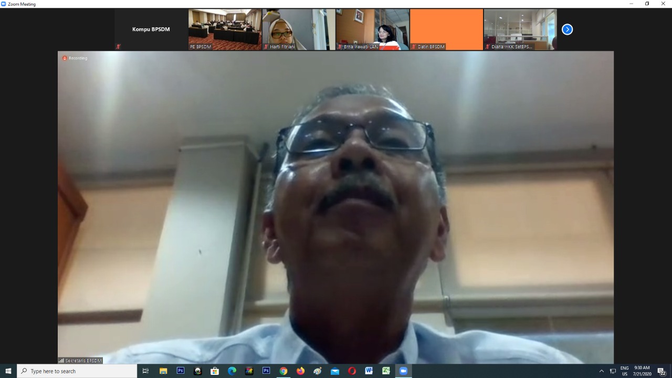
Task: Open the paint palette taskbar app
Action: [x=318, y=371]
